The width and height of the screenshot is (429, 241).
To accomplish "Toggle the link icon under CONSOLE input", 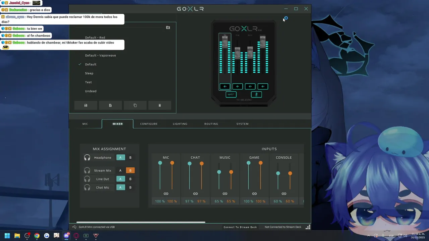I will pyautogui.click(x=284, y=194).
